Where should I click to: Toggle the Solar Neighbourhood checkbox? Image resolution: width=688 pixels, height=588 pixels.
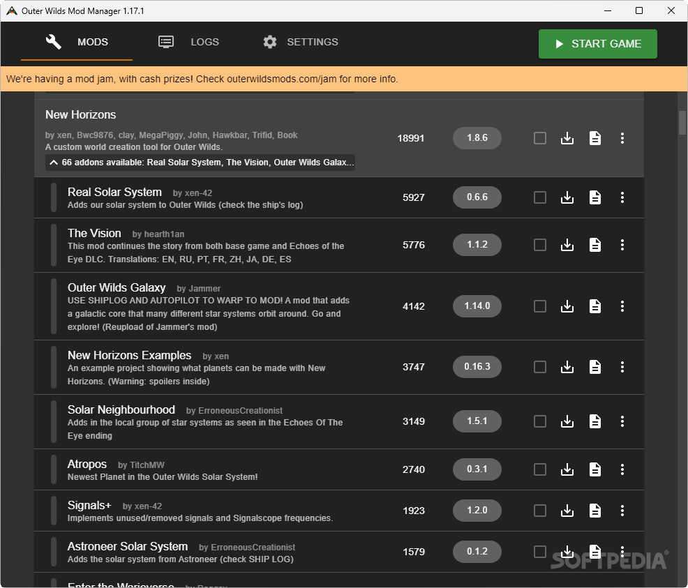coord(539,421)
